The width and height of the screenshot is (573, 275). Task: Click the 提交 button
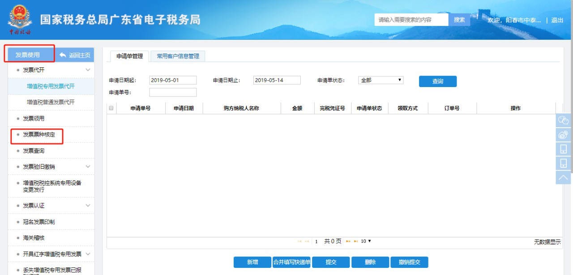[x=331, y=262]
